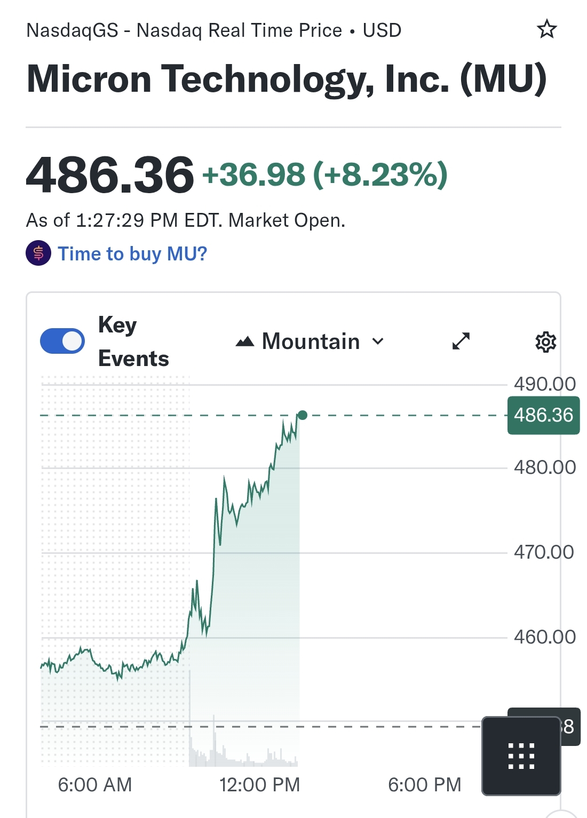Click the 6:00 PM time axis label
The width and height of the screenshot is (587, 818).
click(424, 784)
